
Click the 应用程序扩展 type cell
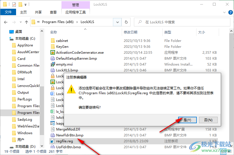click(x=174, y=129)
